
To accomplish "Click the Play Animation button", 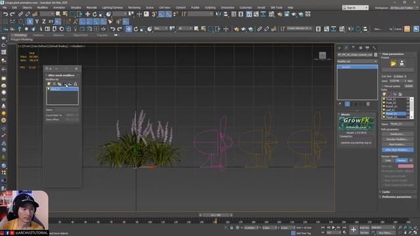I will [333, 227].
